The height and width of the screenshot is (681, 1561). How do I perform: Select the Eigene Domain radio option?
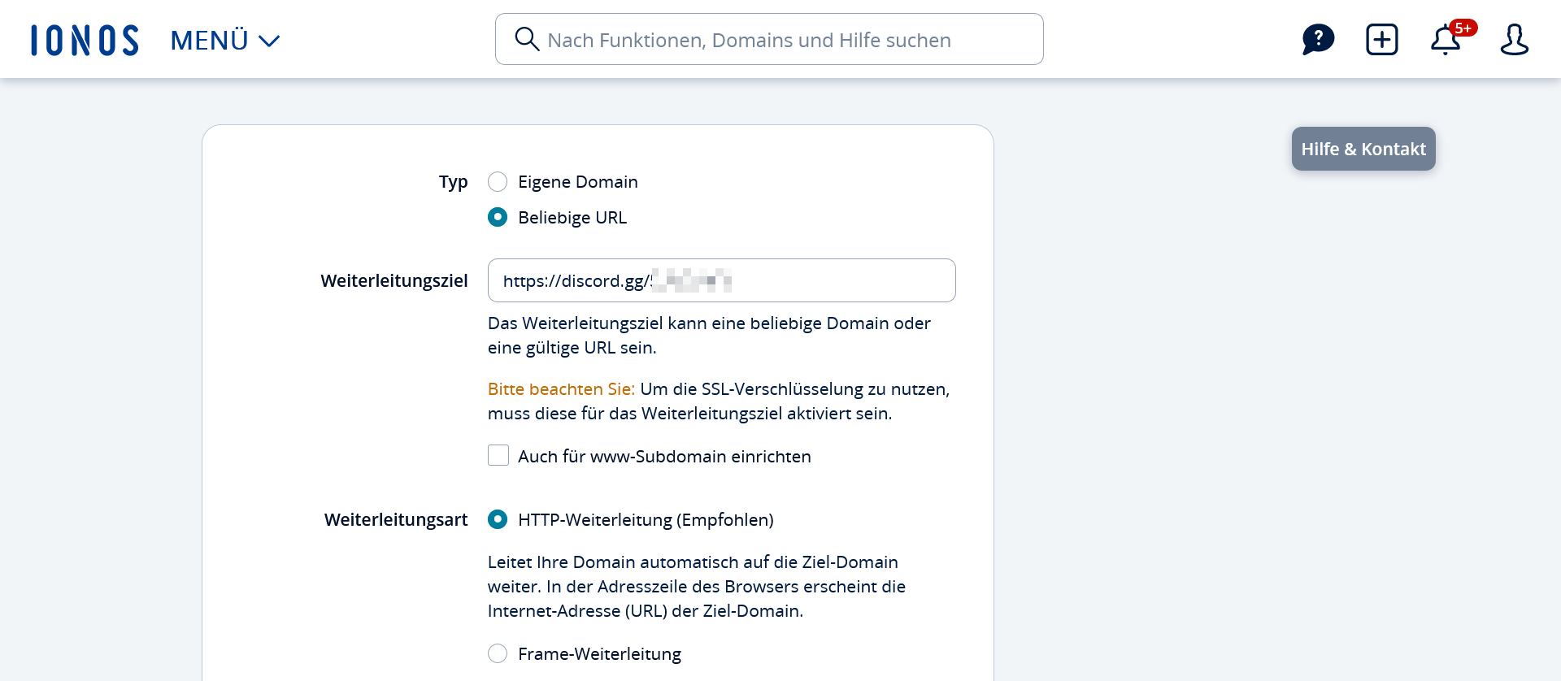pyautogui.click(x=498, y=181)
